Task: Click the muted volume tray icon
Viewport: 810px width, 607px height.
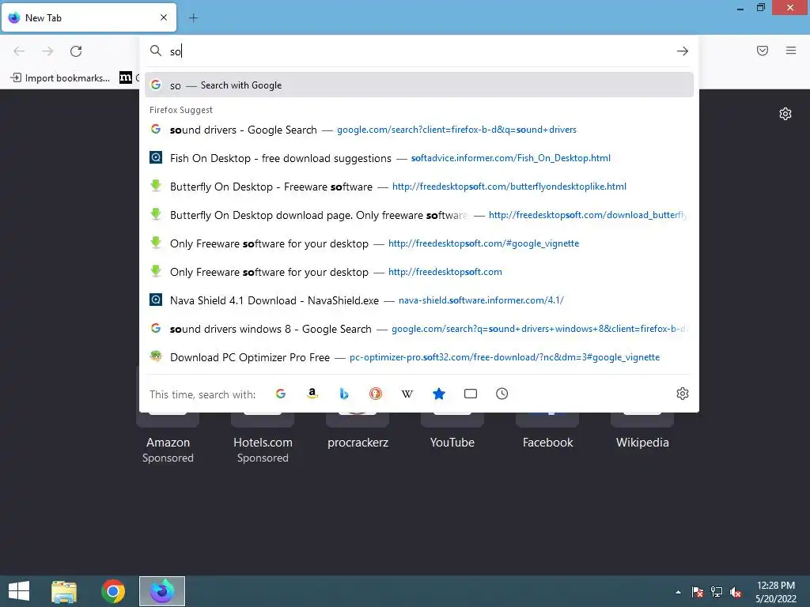Action: coord(736,592)
